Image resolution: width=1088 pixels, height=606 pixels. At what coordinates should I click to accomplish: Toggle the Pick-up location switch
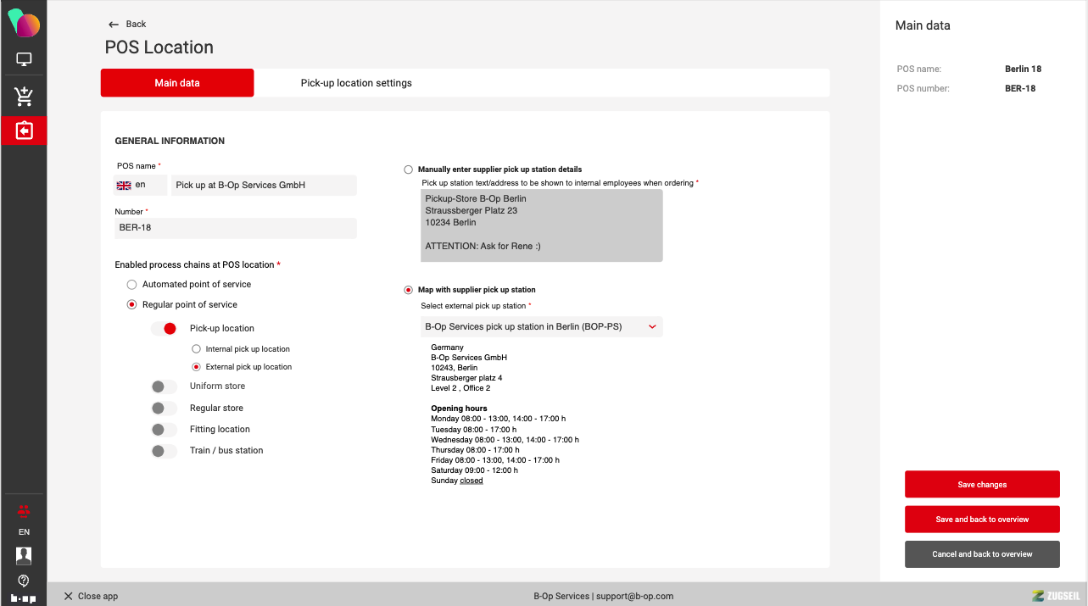[164, 329]
